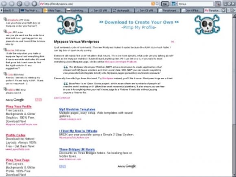Click the browser Forward button
Image resolution: width=236 pixels, height=177 pixels.
[11, 4]
